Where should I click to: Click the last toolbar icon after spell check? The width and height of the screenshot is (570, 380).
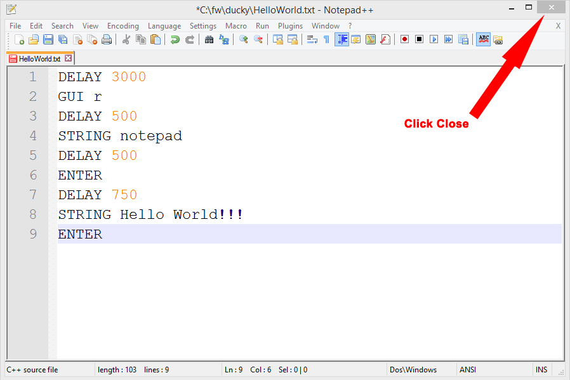[x=498, y=39]
